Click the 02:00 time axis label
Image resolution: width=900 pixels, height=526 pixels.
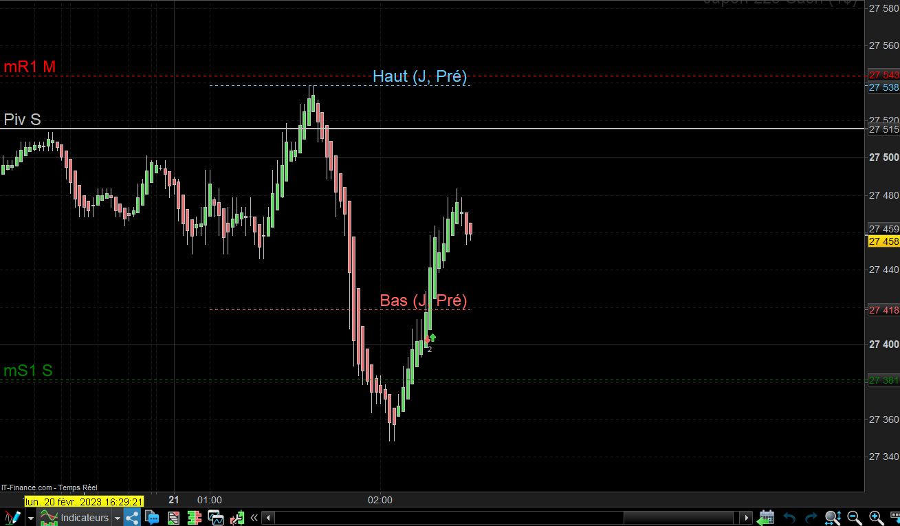(380, 500)
